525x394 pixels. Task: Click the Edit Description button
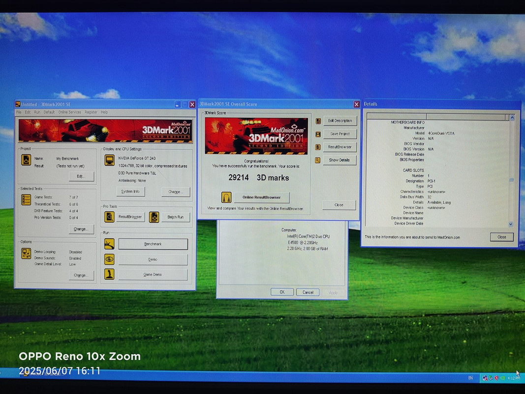point(340,121)
